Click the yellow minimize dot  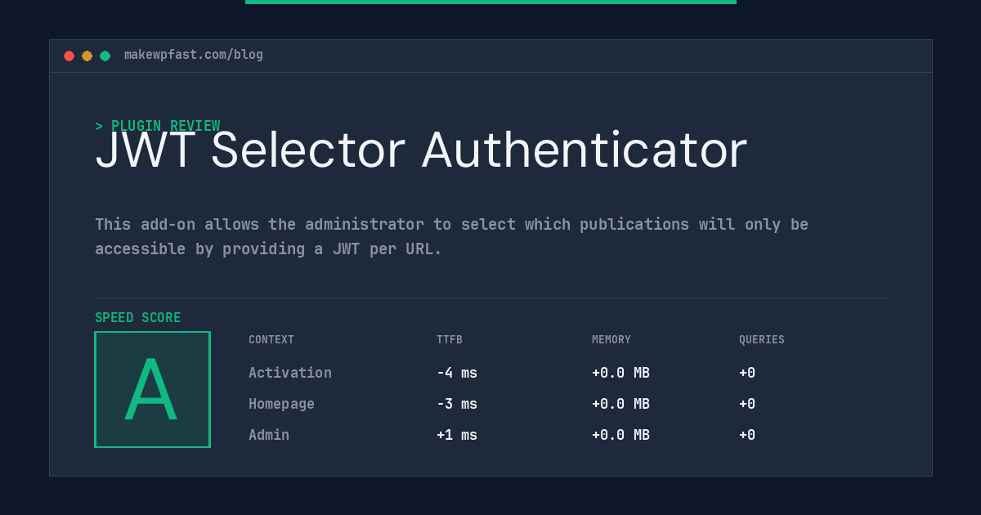click(87, 56)
